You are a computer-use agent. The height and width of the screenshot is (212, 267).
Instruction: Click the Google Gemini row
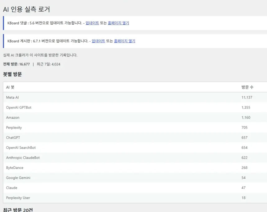pyautogui.click(x=135, y=178)
